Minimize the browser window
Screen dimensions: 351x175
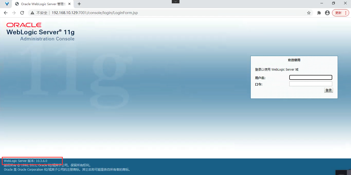click(x=322, y=3)
